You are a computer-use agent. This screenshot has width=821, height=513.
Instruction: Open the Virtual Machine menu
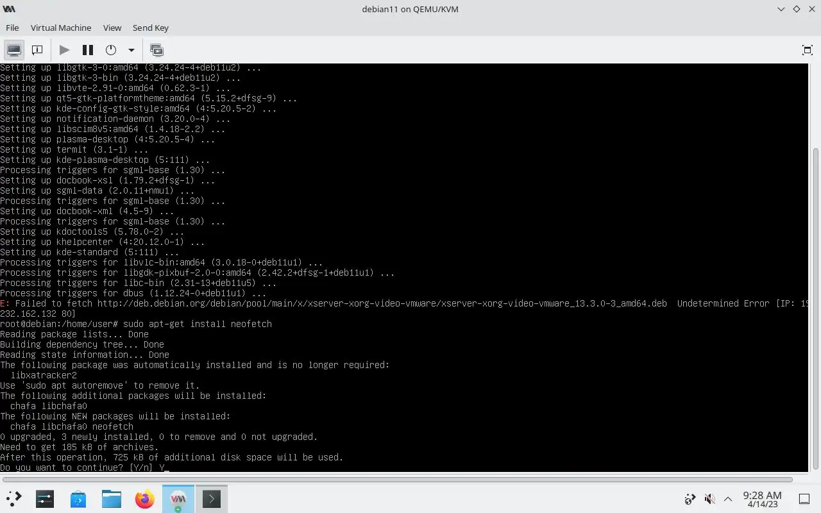coord(61,28)
